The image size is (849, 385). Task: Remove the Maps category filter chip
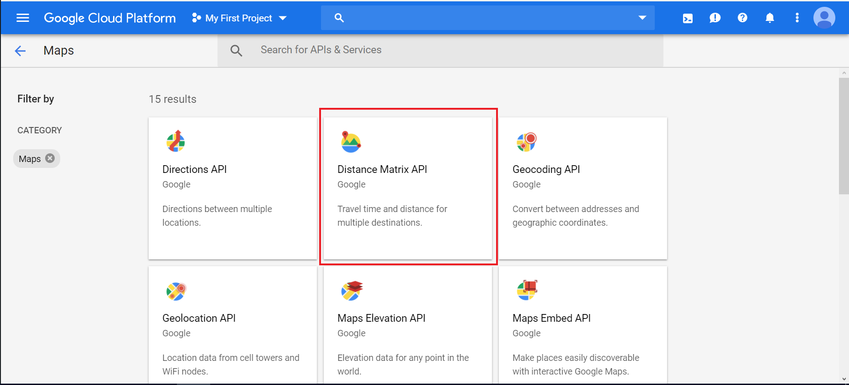point(50,158)
